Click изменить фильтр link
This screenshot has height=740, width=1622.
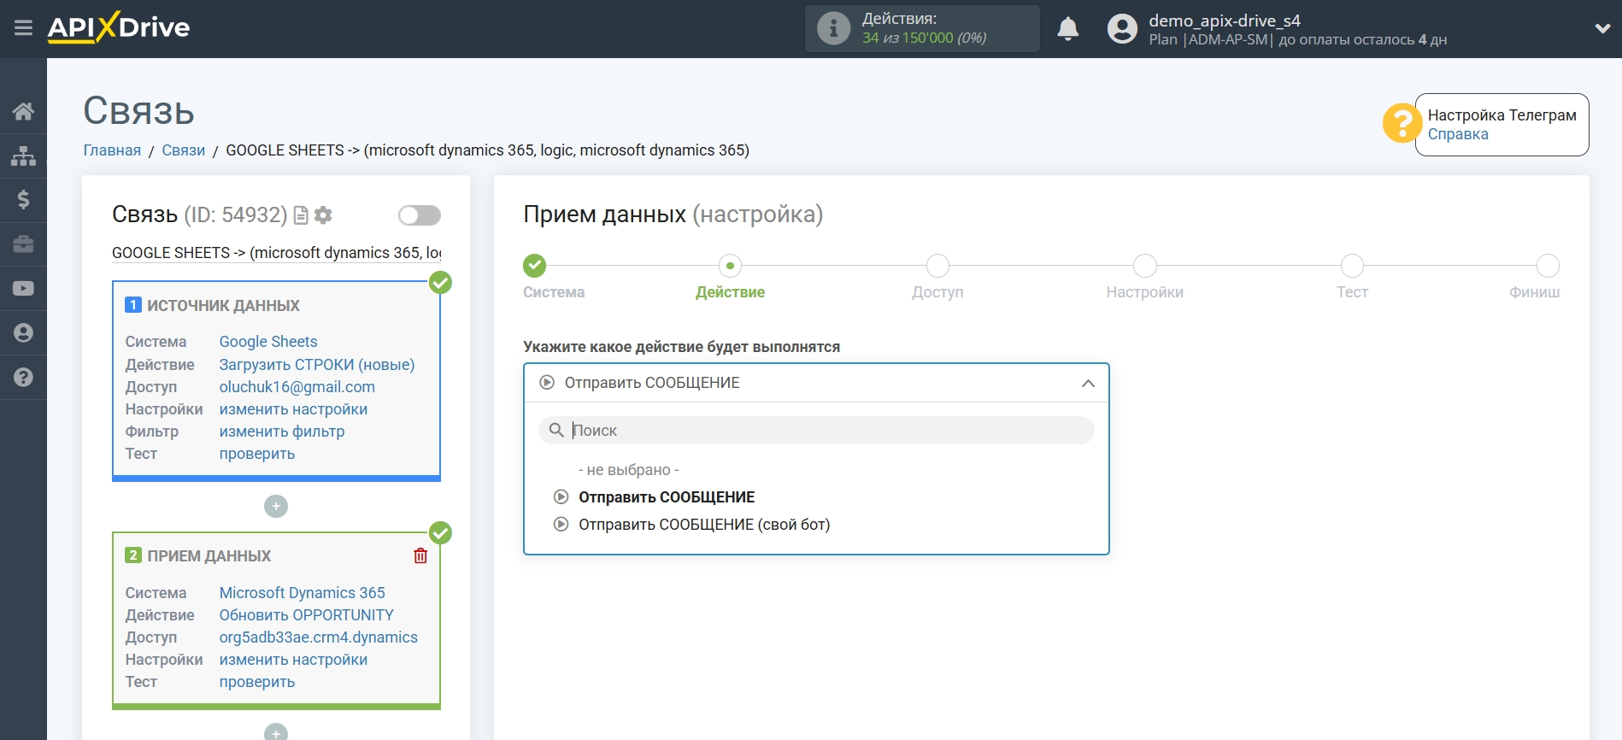(x=282, y=432)
